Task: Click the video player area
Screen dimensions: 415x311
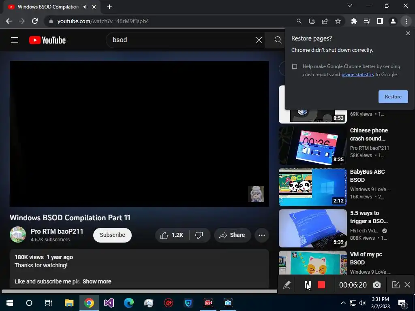Action: point(139,134)
